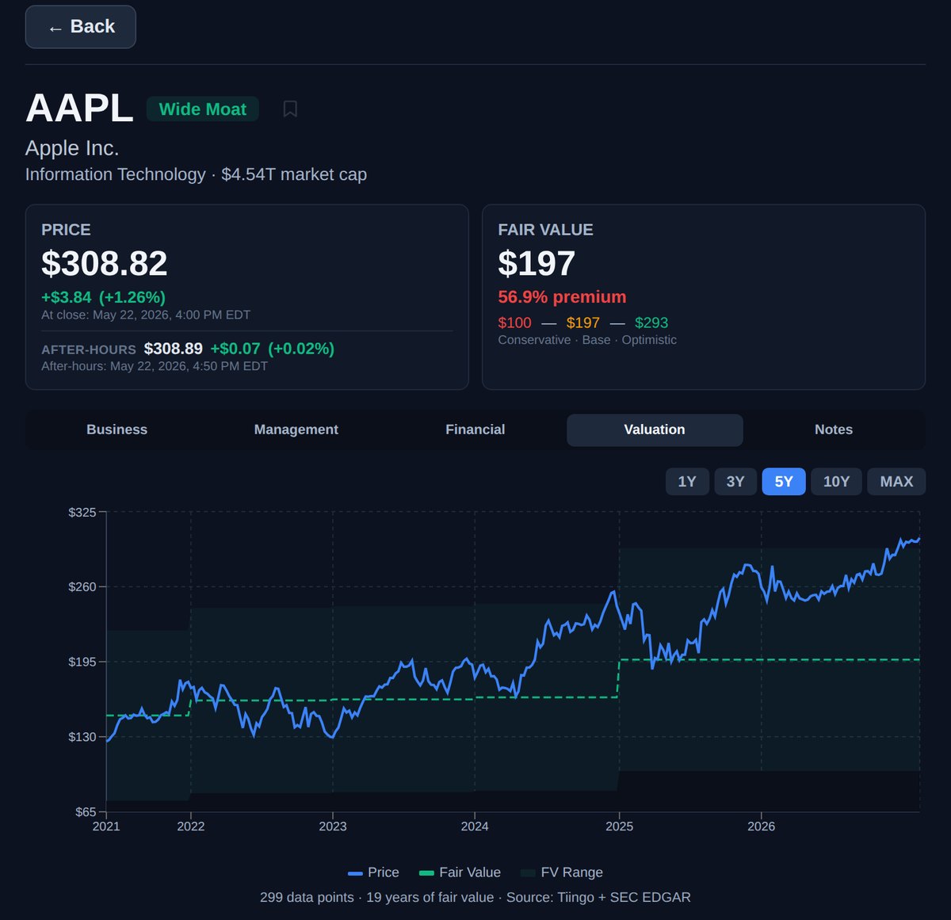
Task: Click the Wide Moat badge
Action: pos(203,109)
